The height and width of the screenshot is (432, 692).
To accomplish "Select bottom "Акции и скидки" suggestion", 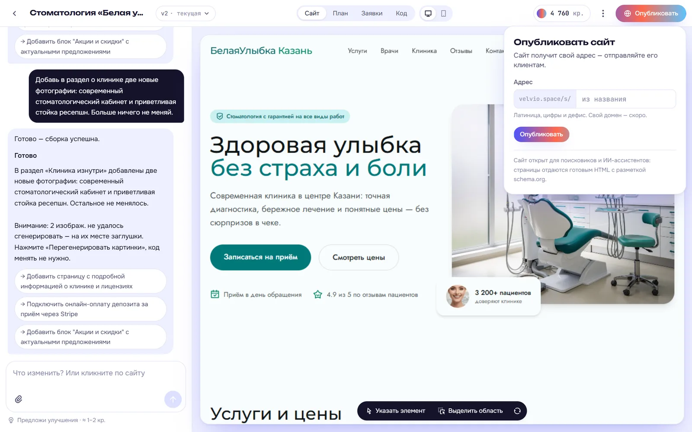I will 91,337.
